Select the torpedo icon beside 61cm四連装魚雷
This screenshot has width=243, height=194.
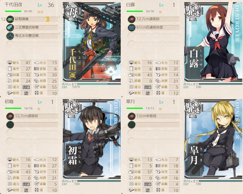point(132,28)
